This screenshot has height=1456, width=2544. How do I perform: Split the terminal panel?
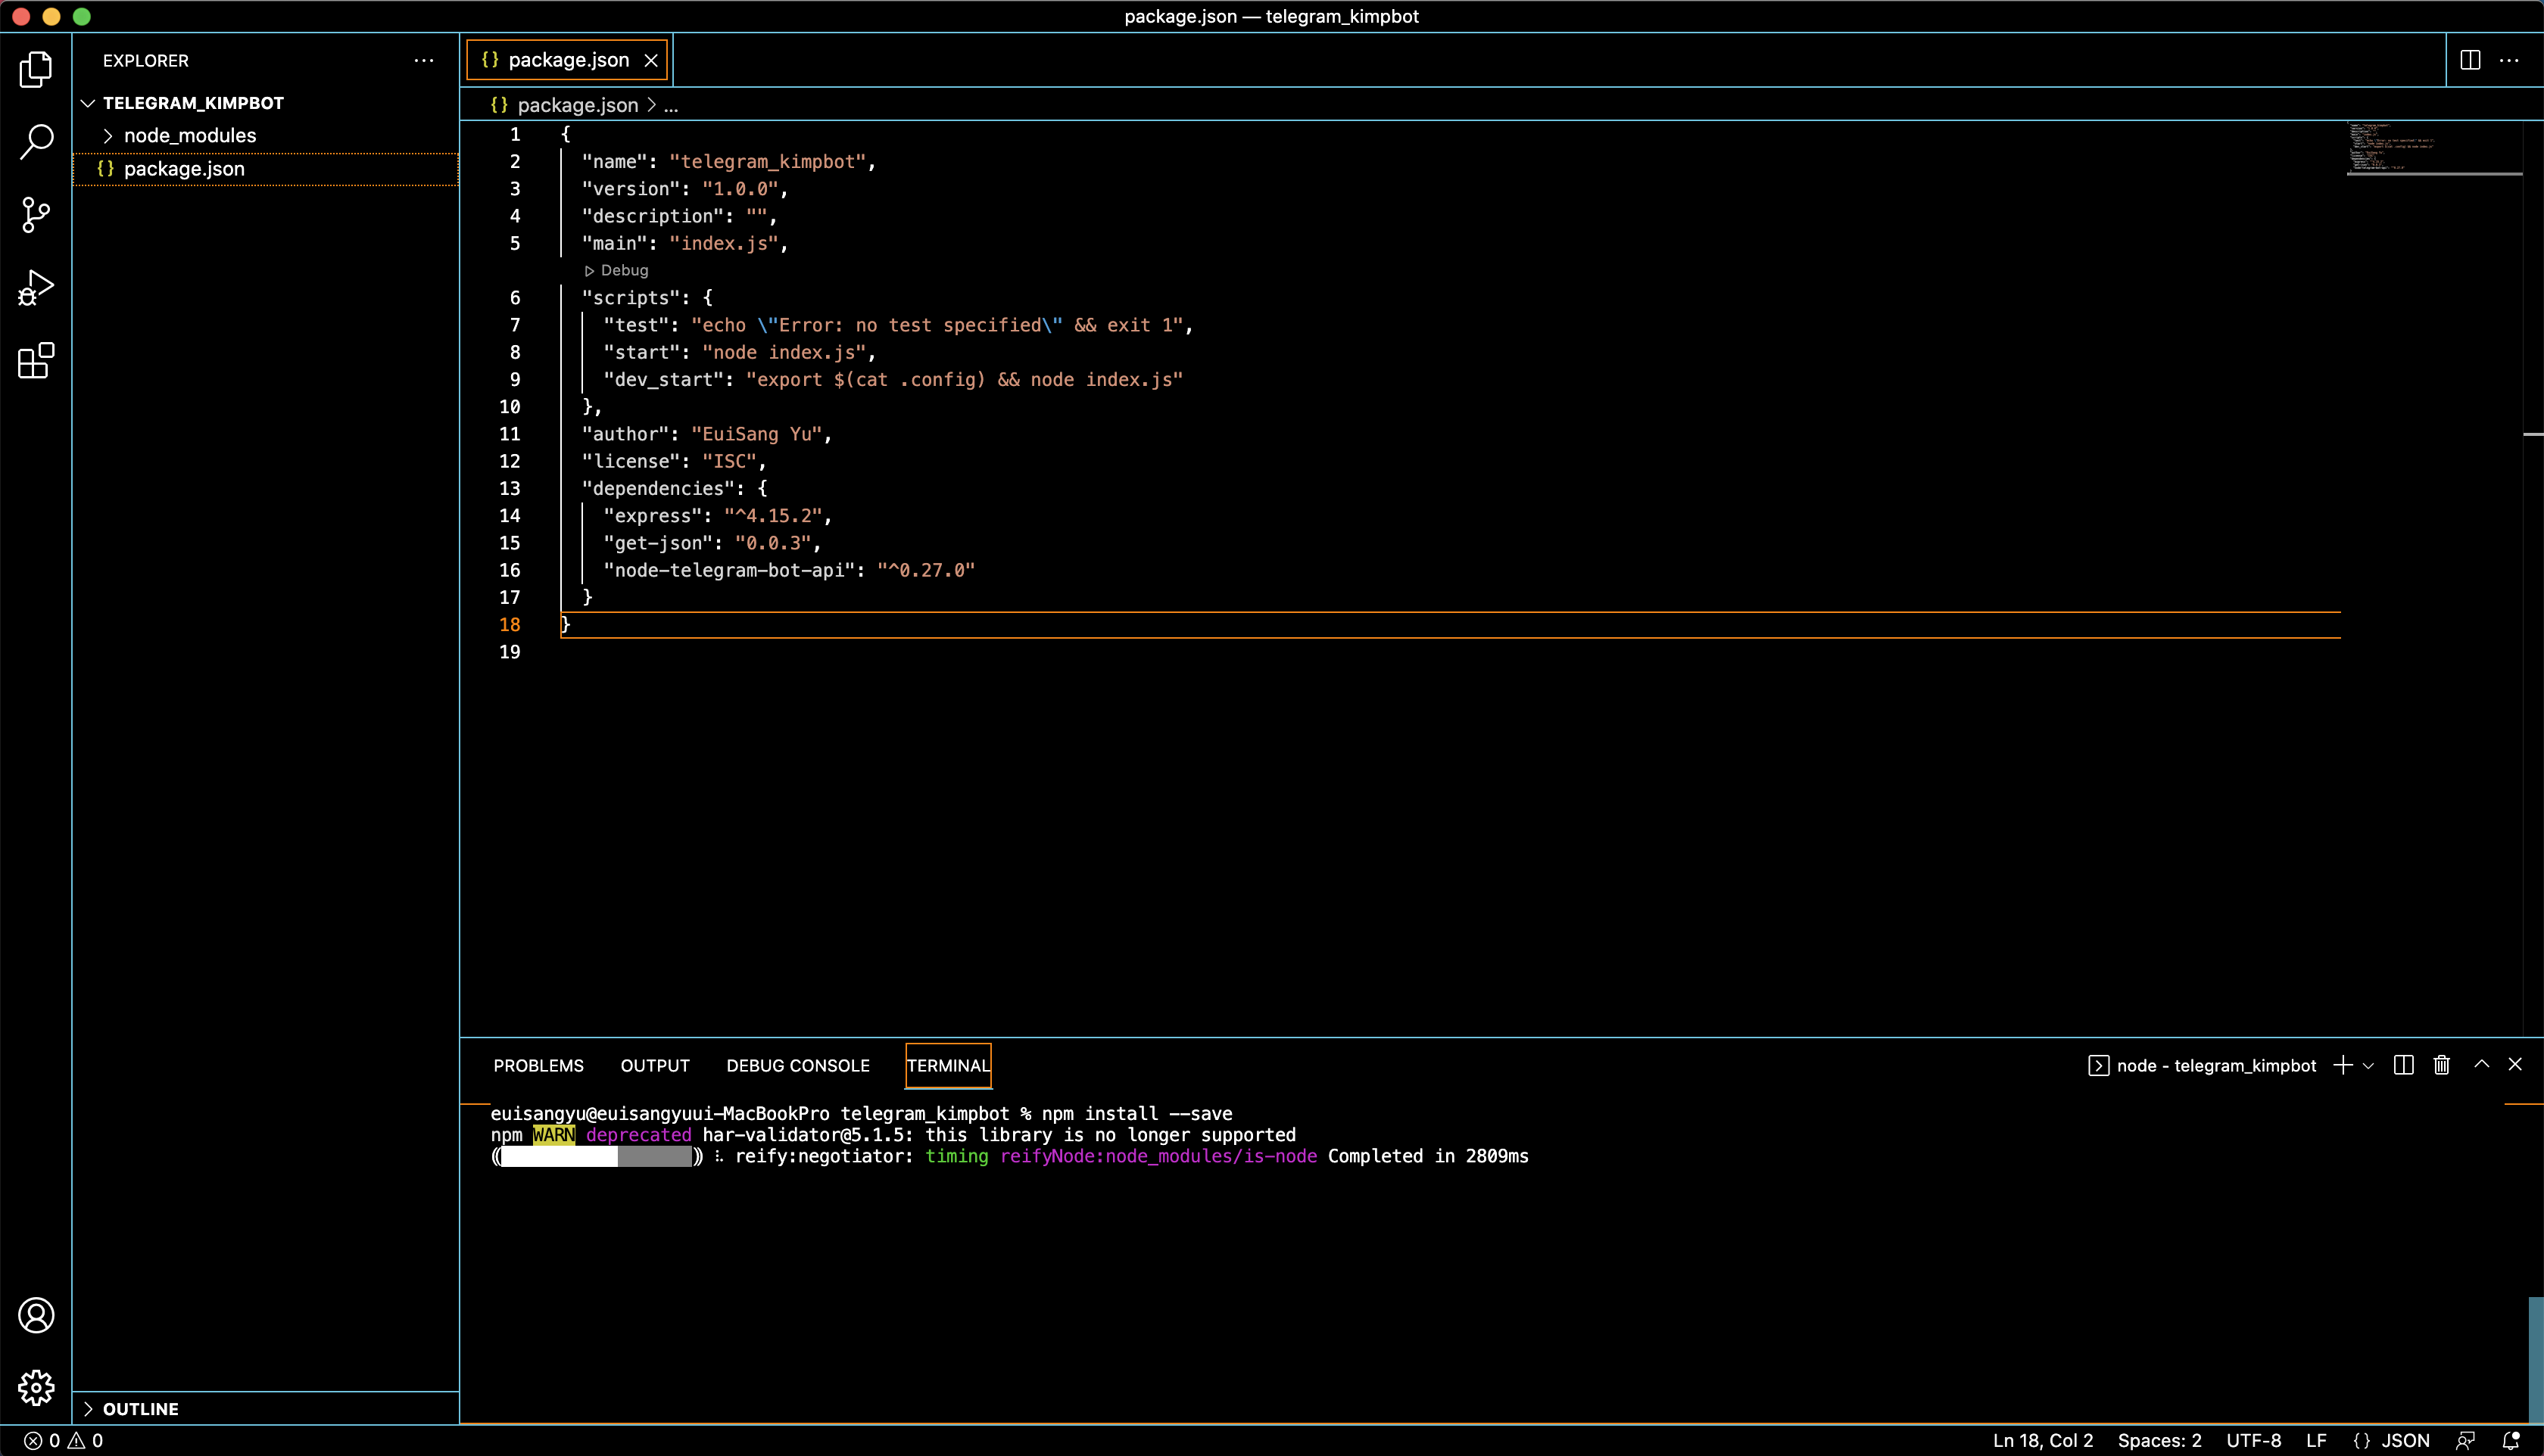(2403, 1065)
